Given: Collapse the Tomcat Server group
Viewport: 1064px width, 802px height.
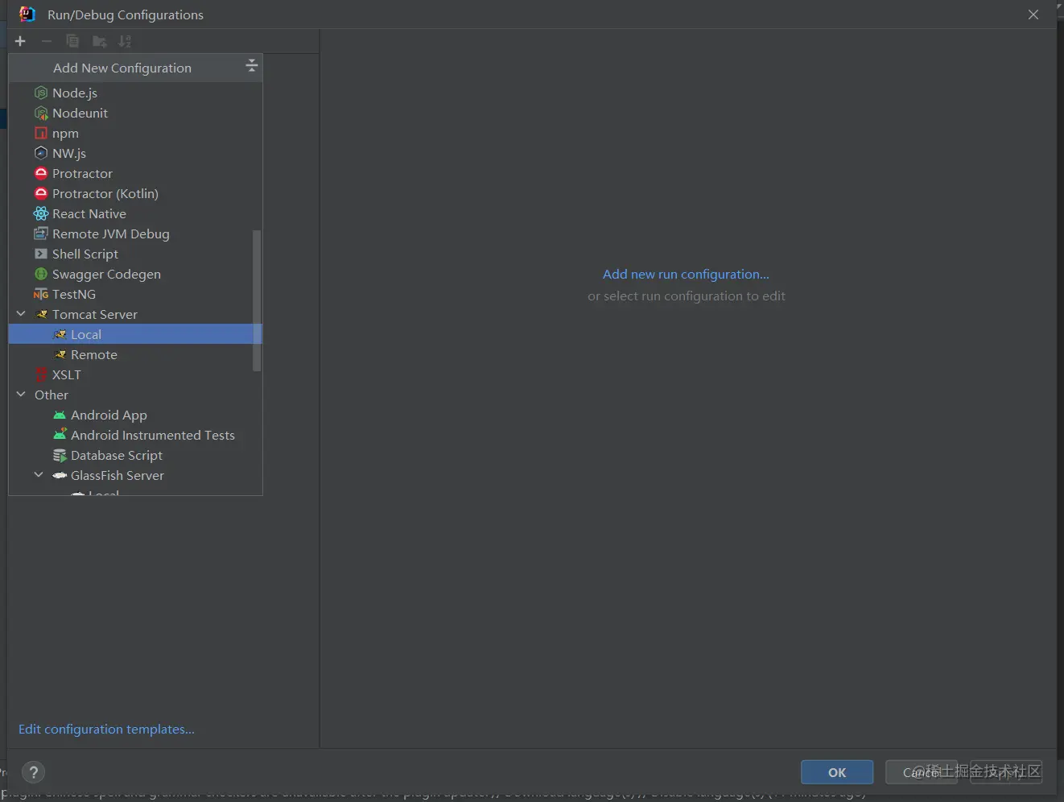Looking at the screenshot, I should [21, 314].
